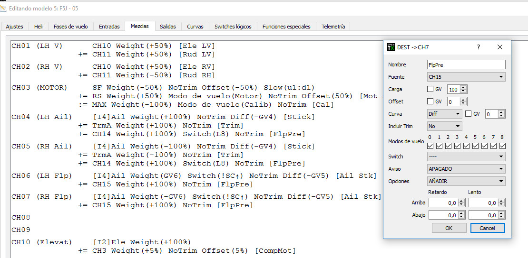Image resolution: width=528 pixels, height=258 pixels.
Task: Click the Cancel button
Action: [487, 228]
